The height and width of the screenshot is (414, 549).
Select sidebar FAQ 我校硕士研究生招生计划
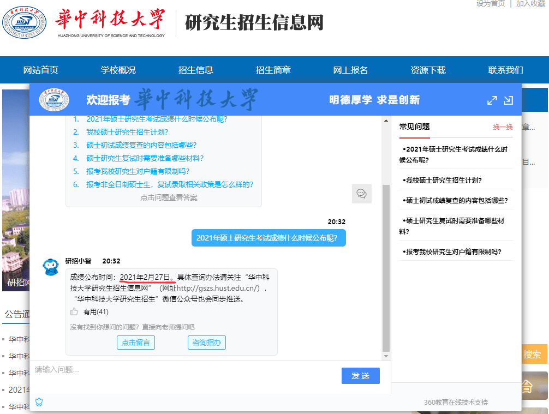(x=442, y=180)
